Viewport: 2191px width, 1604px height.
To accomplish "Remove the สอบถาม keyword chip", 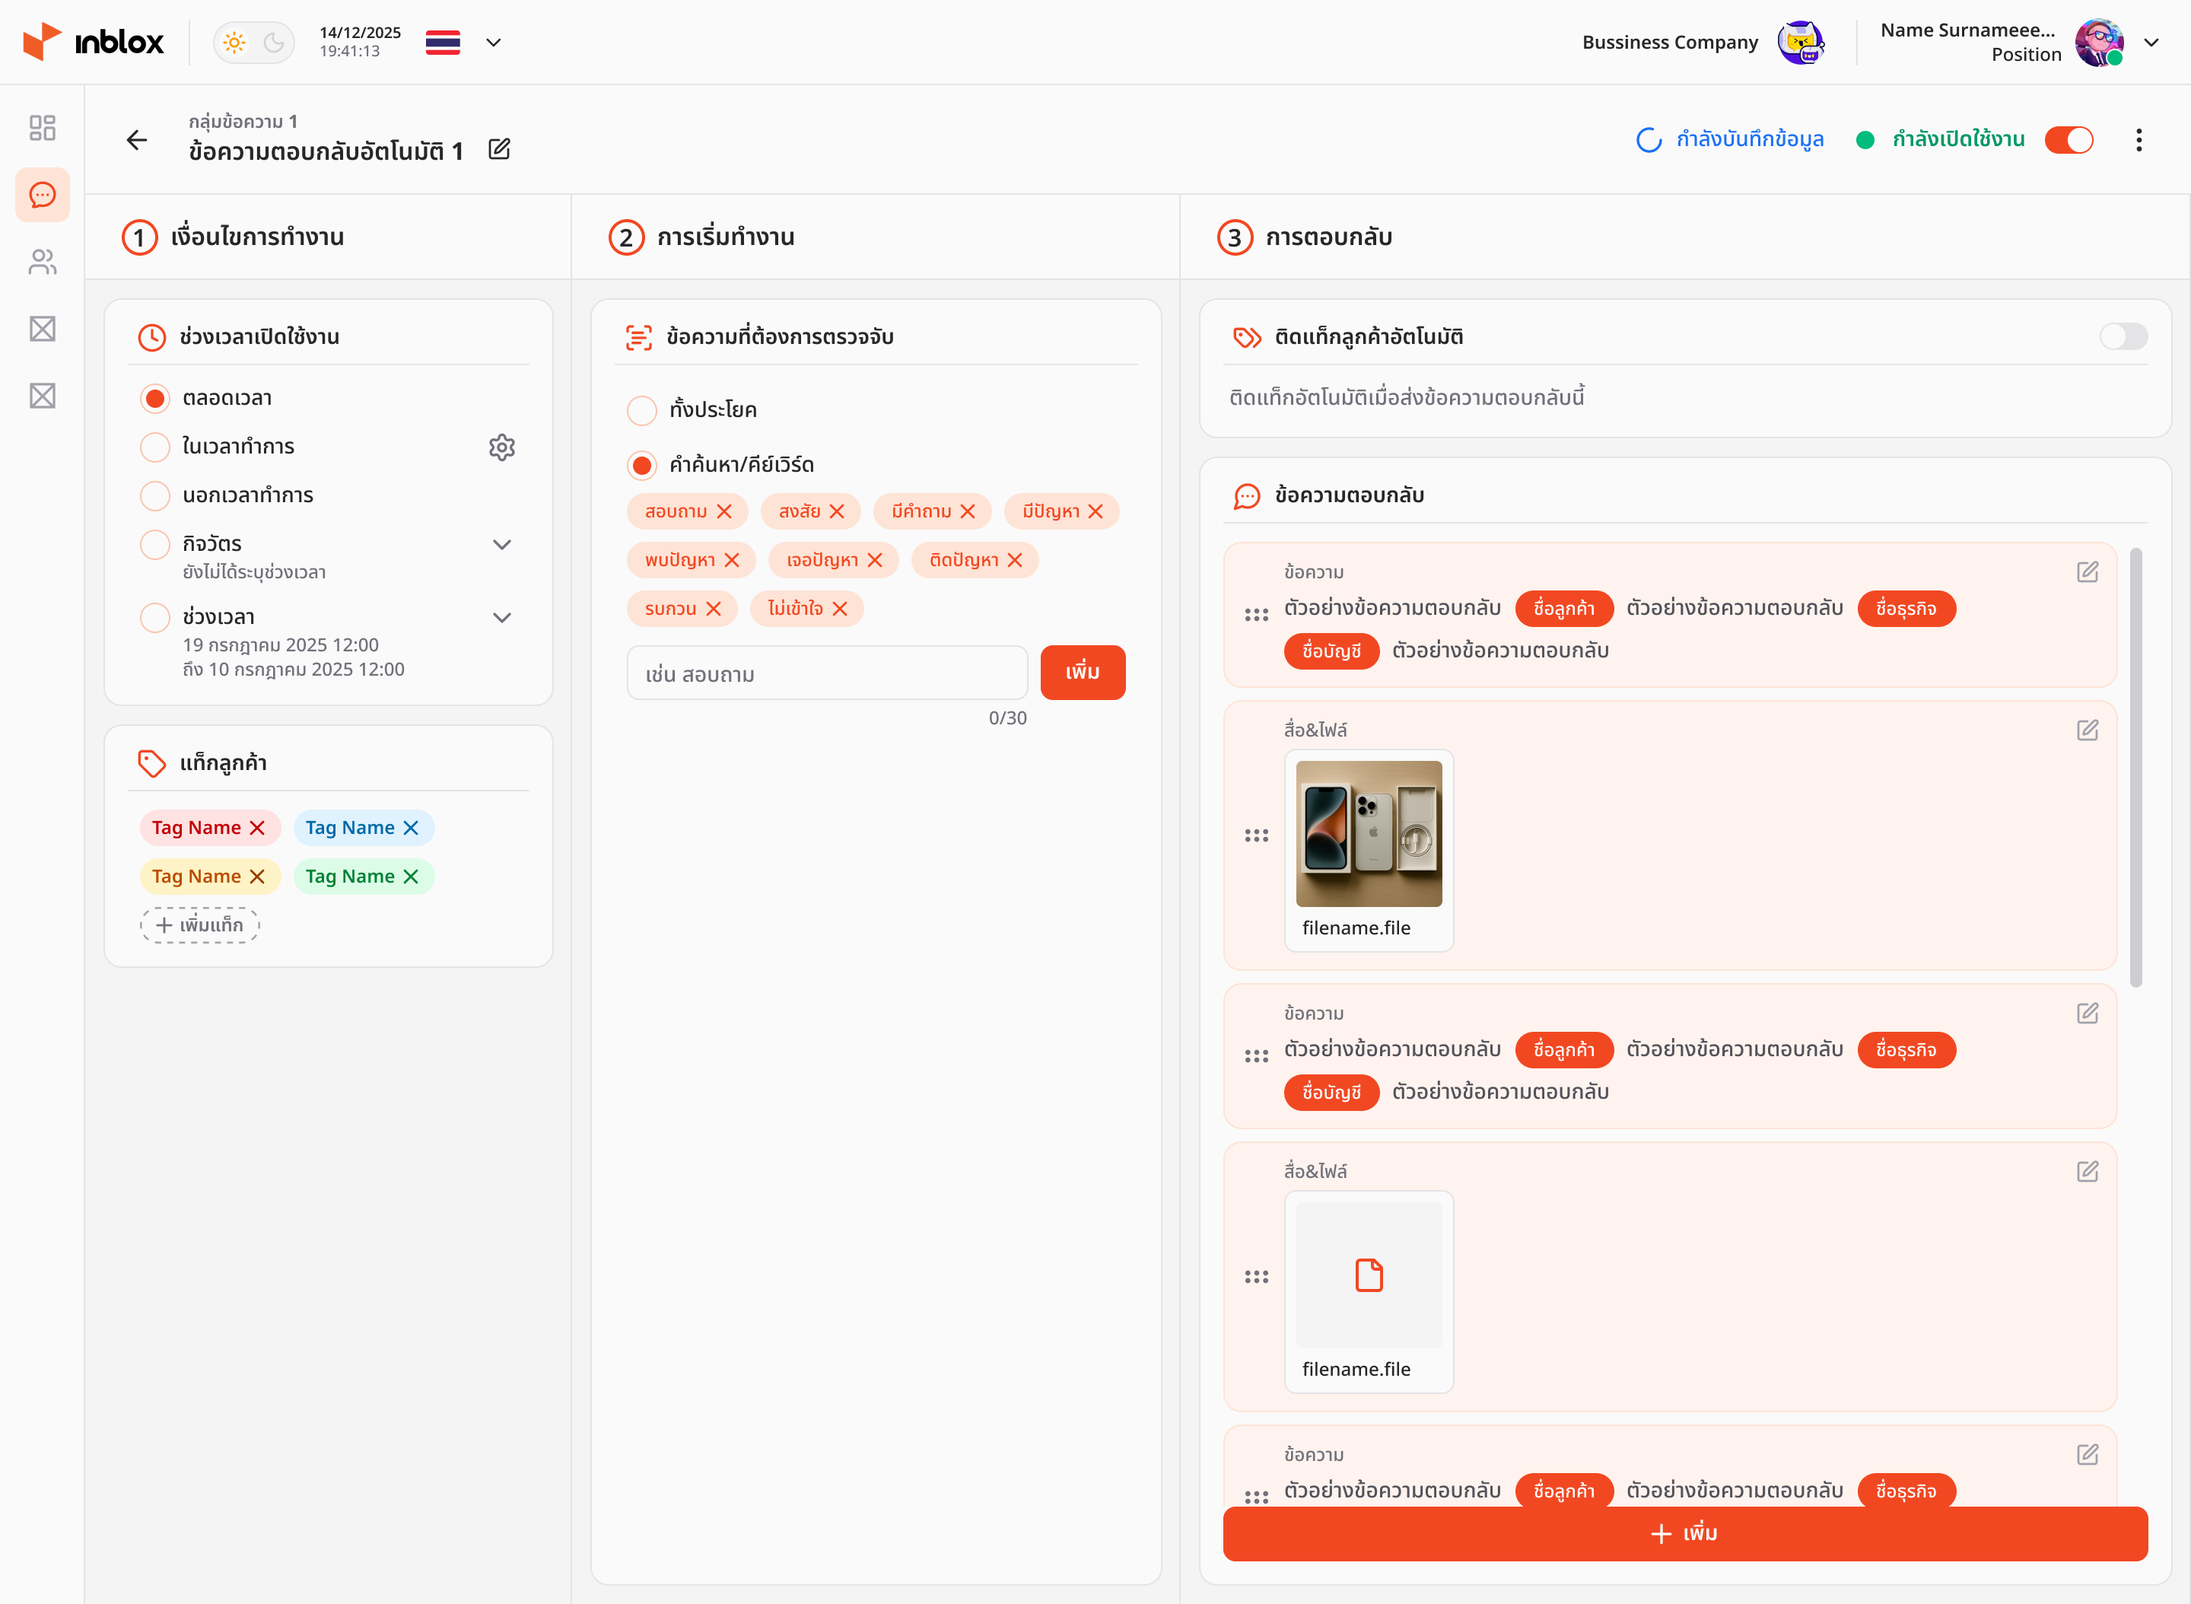I will click(x=726, y=511).
